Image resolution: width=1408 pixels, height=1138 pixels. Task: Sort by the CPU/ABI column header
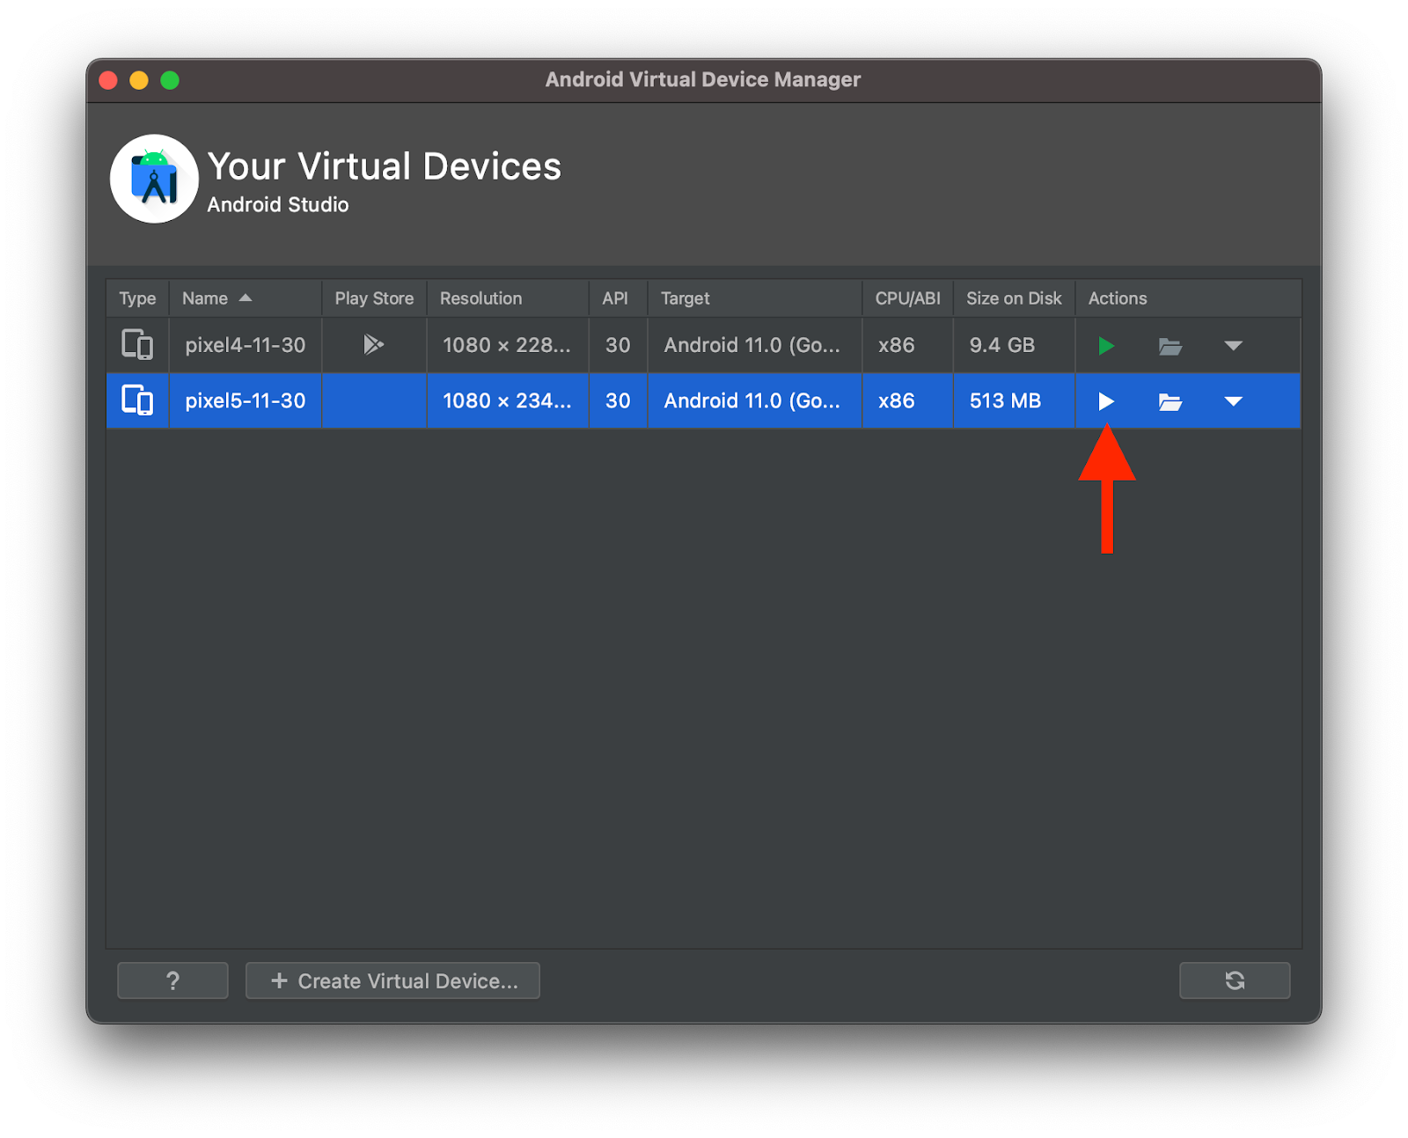tap(908, 298)
